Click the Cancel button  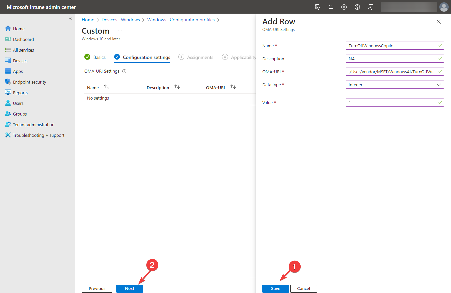pos(303,289)
